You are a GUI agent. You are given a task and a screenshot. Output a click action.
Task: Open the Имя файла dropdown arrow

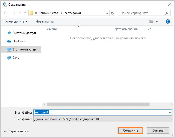pyautogui.click(x=170, y=113)
